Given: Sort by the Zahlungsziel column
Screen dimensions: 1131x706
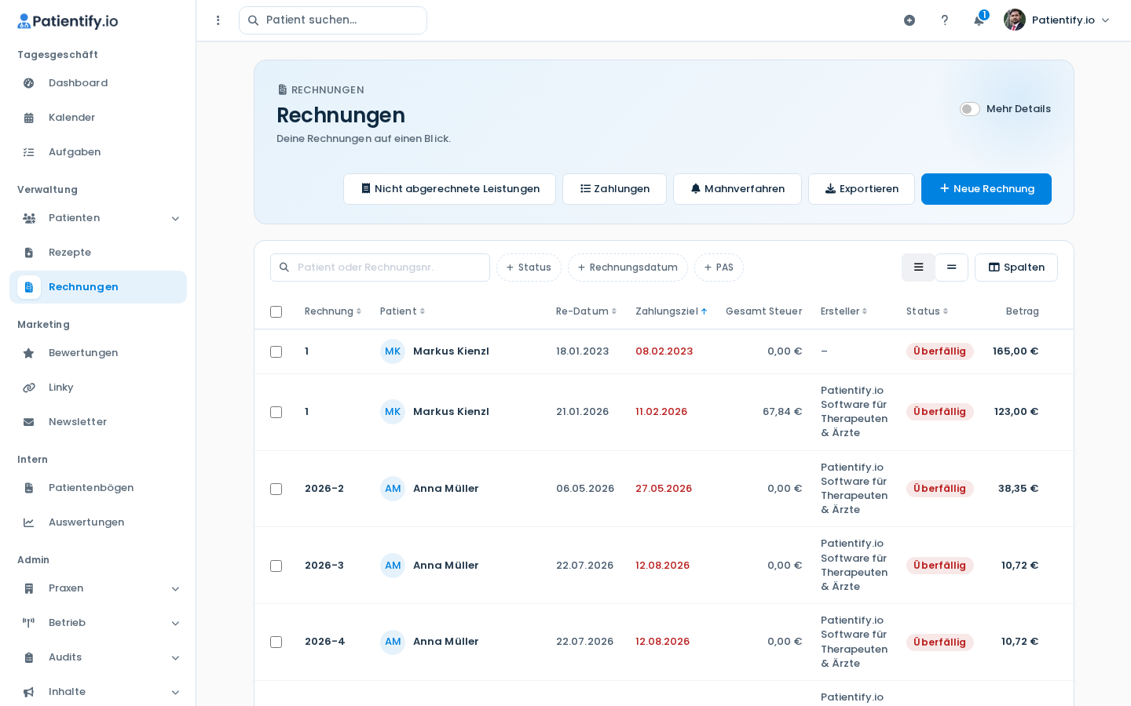Looking at the screenshot, I should pos(672,311).
